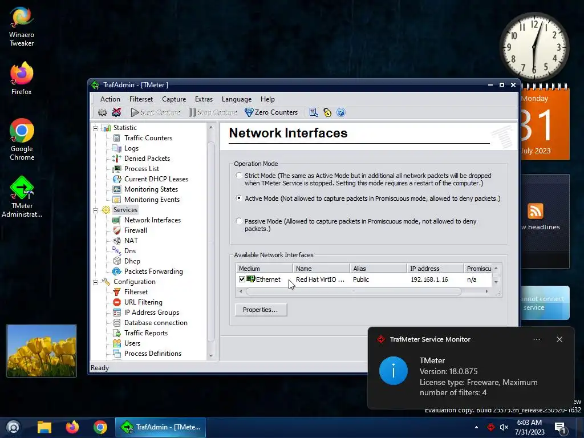Viewport: 584px width, 438px height.
Task: Select Monitoring Events in the tree
Action: click(x=152, y=200)
